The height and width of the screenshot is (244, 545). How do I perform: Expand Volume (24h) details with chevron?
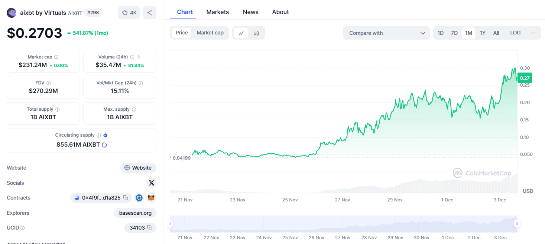[139, 57]
